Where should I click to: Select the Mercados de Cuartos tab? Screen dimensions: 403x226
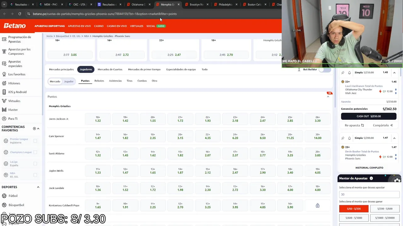pos(110,69)
